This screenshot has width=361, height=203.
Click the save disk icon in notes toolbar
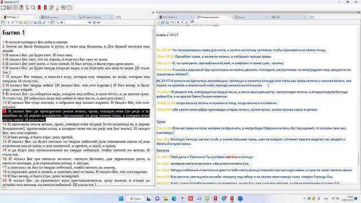point(163,23)
